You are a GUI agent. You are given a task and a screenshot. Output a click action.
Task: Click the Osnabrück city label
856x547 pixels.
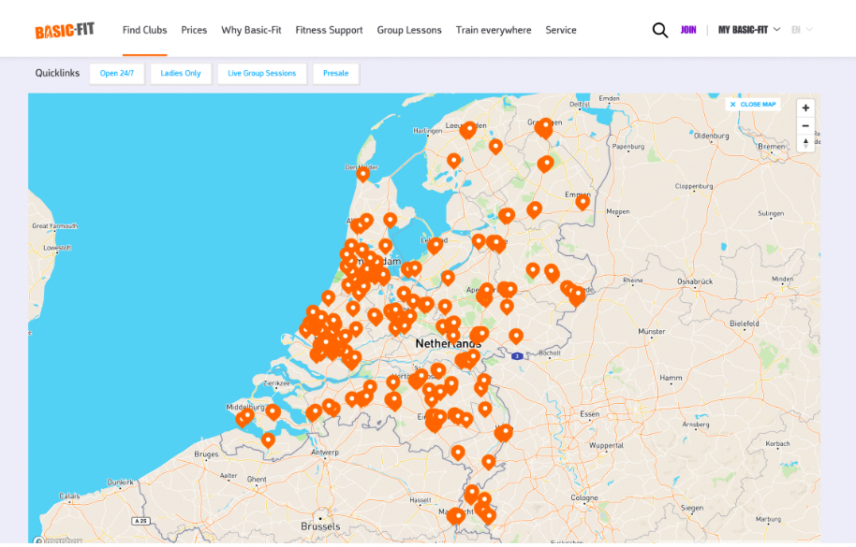(x=695, y=281)
